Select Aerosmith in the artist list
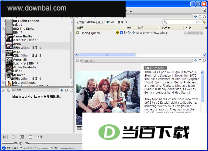The image size is (208, 151). click(x=36, y=61)
